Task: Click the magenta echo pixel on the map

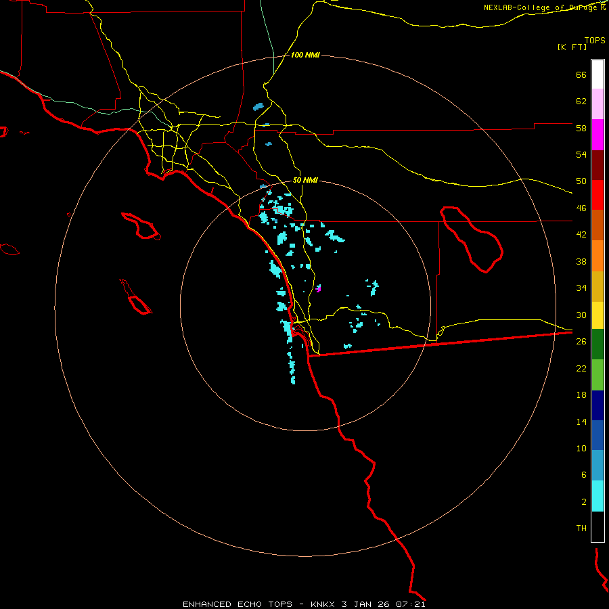Action: [319, 288]
